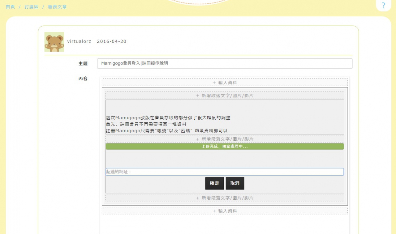
Task: Click 發表文章 breadcrumb link
Action: (57, 6)
